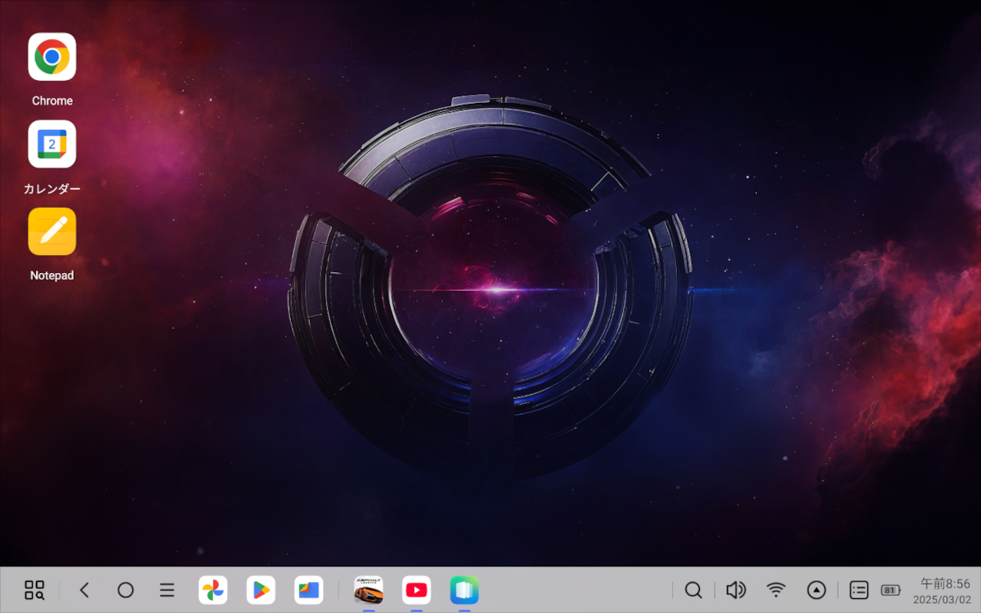Screen dimensions: 981x613
Task: Open search using the magnifier icon
Action: [x=693, y=589]
